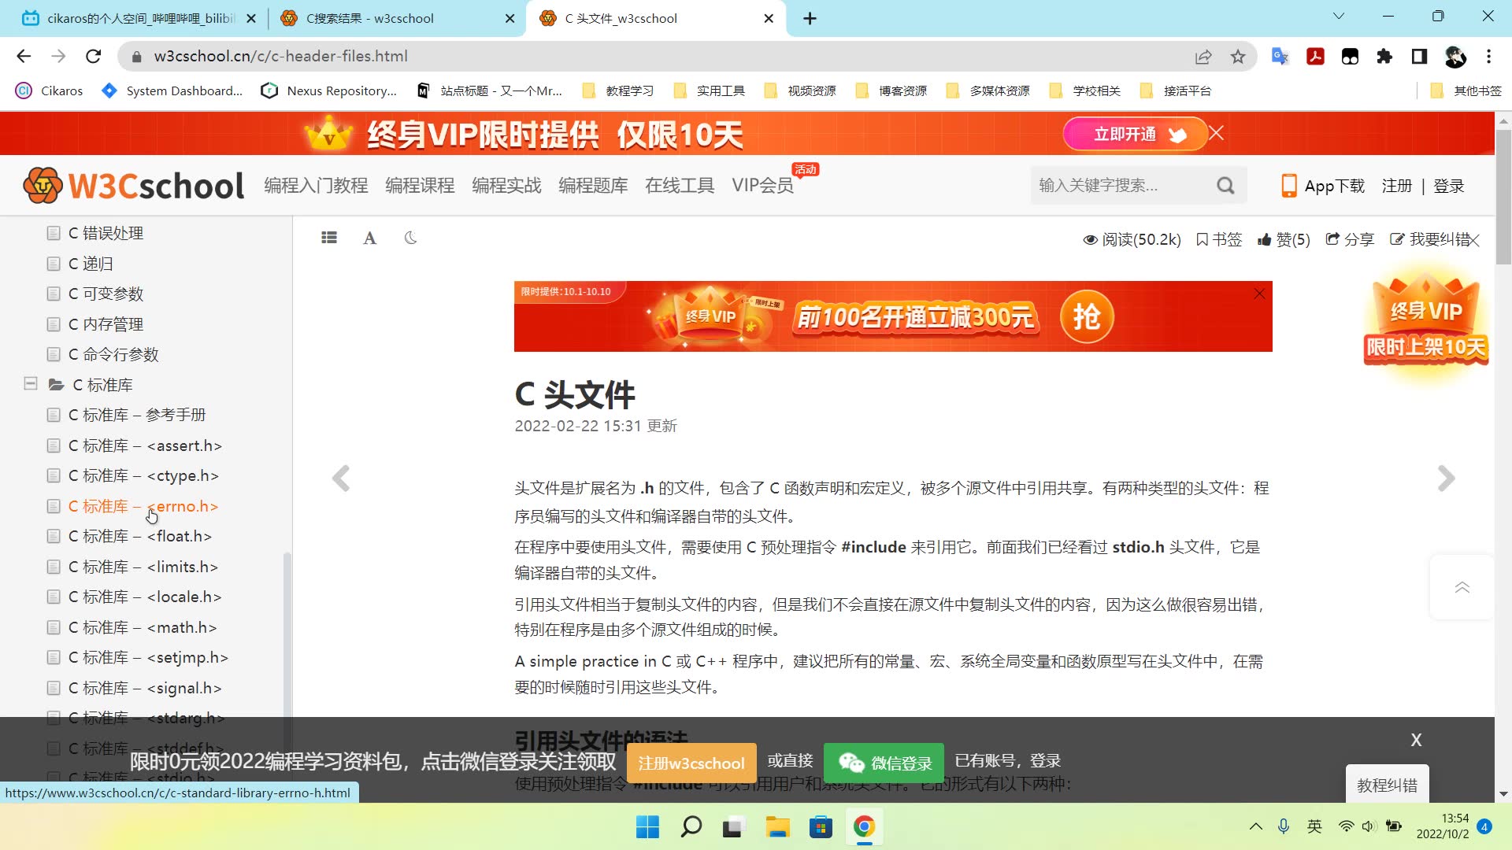1512x850 pixels.
Task: Click the search magnifier icon
Action: coord(1225,186)
